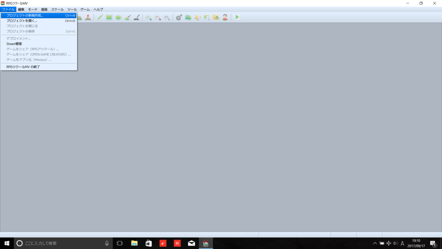Screen dimensions: 442x249
Task: Click the Zoom Out magnifier
Action: point(158,17)
